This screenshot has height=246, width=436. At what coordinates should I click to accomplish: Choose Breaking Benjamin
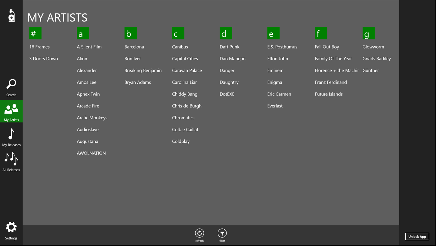pos(143,70)
